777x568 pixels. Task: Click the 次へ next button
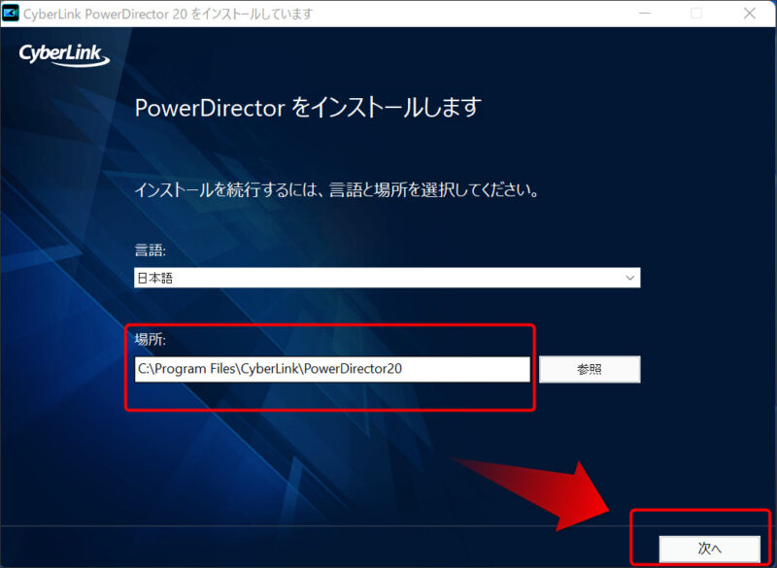pos(710,549)
